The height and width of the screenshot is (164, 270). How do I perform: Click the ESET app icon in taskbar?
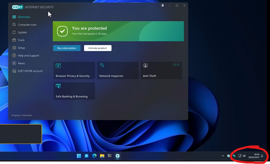[x=118, y=156]
